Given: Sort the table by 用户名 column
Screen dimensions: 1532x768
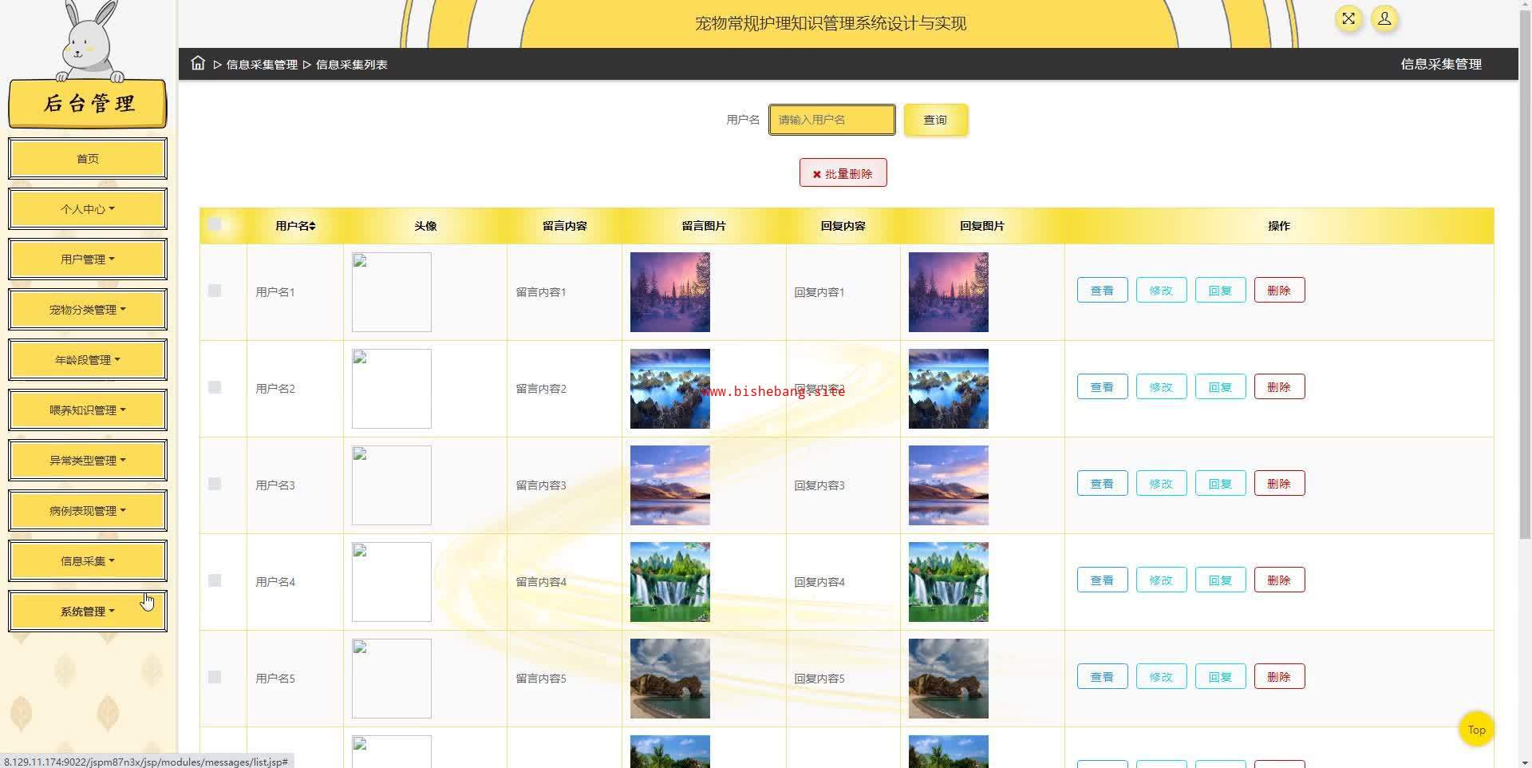Looking at the screenshot, I should point(295,226).
